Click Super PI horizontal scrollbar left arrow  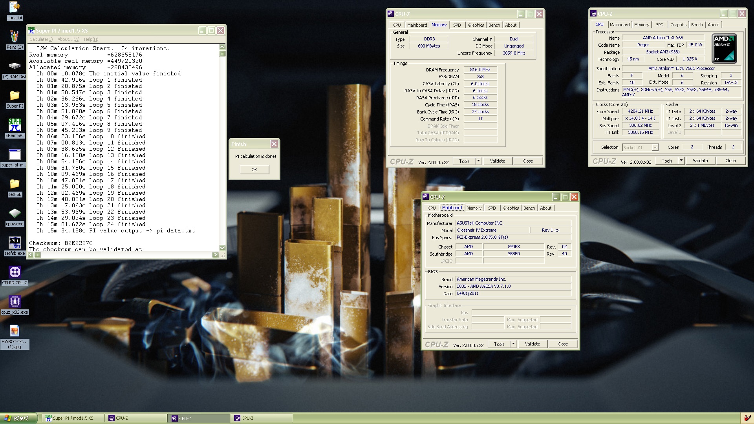31,255
